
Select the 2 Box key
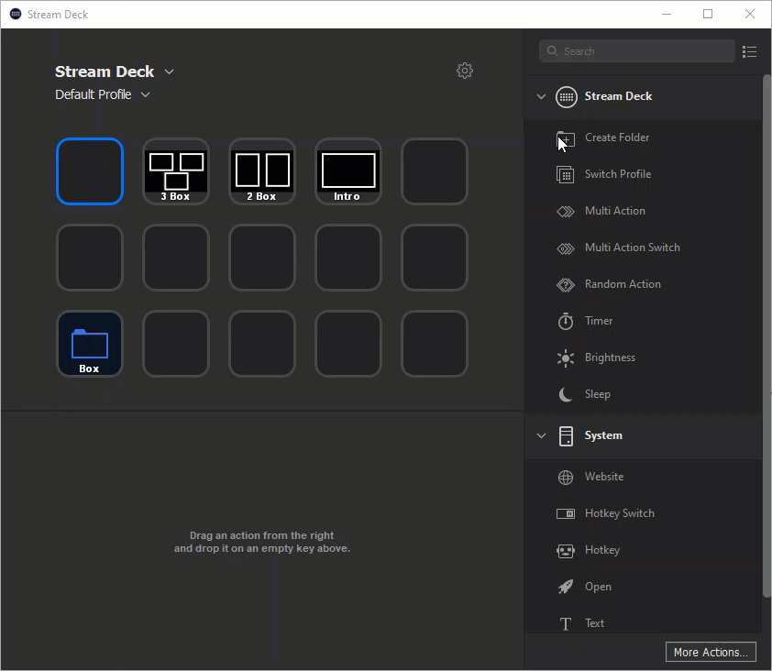coord(262,171)
